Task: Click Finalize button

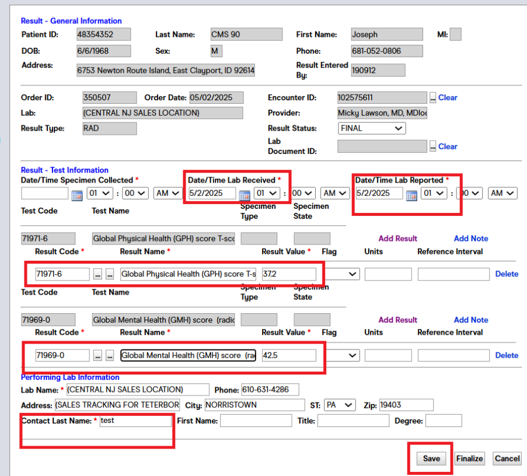Action: (470, 459)
